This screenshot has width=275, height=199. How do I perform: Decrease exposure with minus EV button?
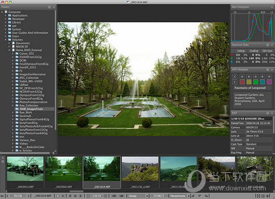tap(89, 196)
